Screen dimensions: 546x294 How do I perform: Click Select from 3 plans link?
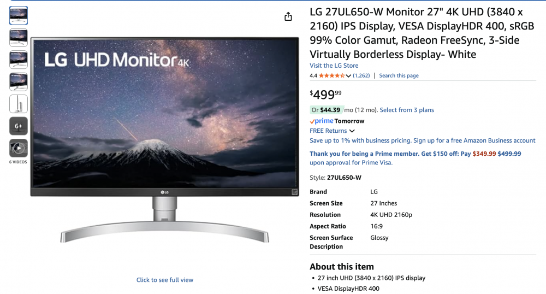tap(407, 110)
